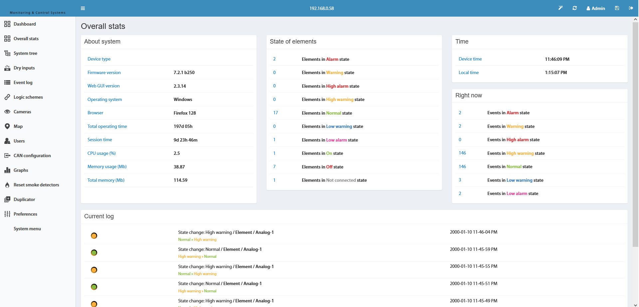Click the logout icon in header

click(631, 8)
